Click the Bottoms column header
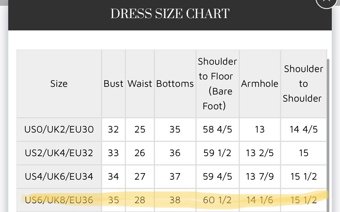The height and width of the screenshot is (212, 340). click(x=175, y=84)
